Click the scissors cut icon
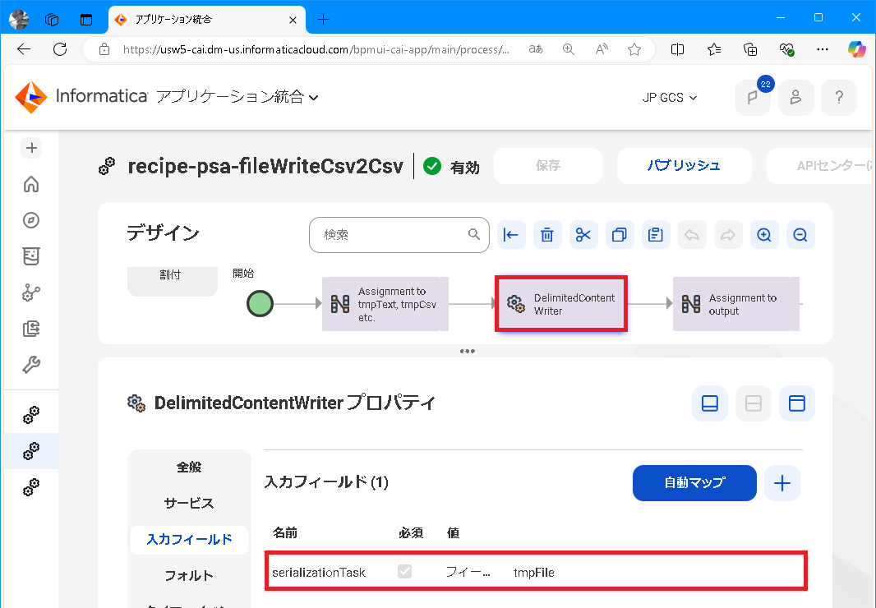This screenshot has width=876, height=608. pos(583,235)
